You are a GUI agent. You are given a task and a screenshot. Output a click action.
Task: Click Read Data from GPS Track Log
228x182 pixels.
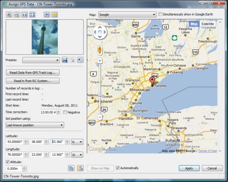pos(33,73)
